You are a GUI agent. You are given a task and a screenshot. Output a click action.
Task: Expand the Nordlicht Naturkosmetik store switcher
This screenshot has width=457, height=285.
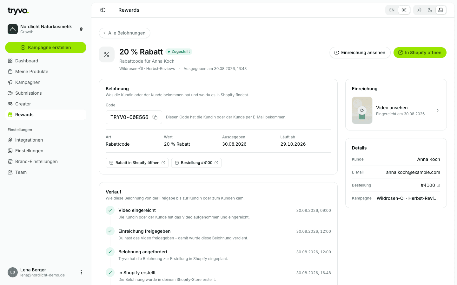pos(81,29)
